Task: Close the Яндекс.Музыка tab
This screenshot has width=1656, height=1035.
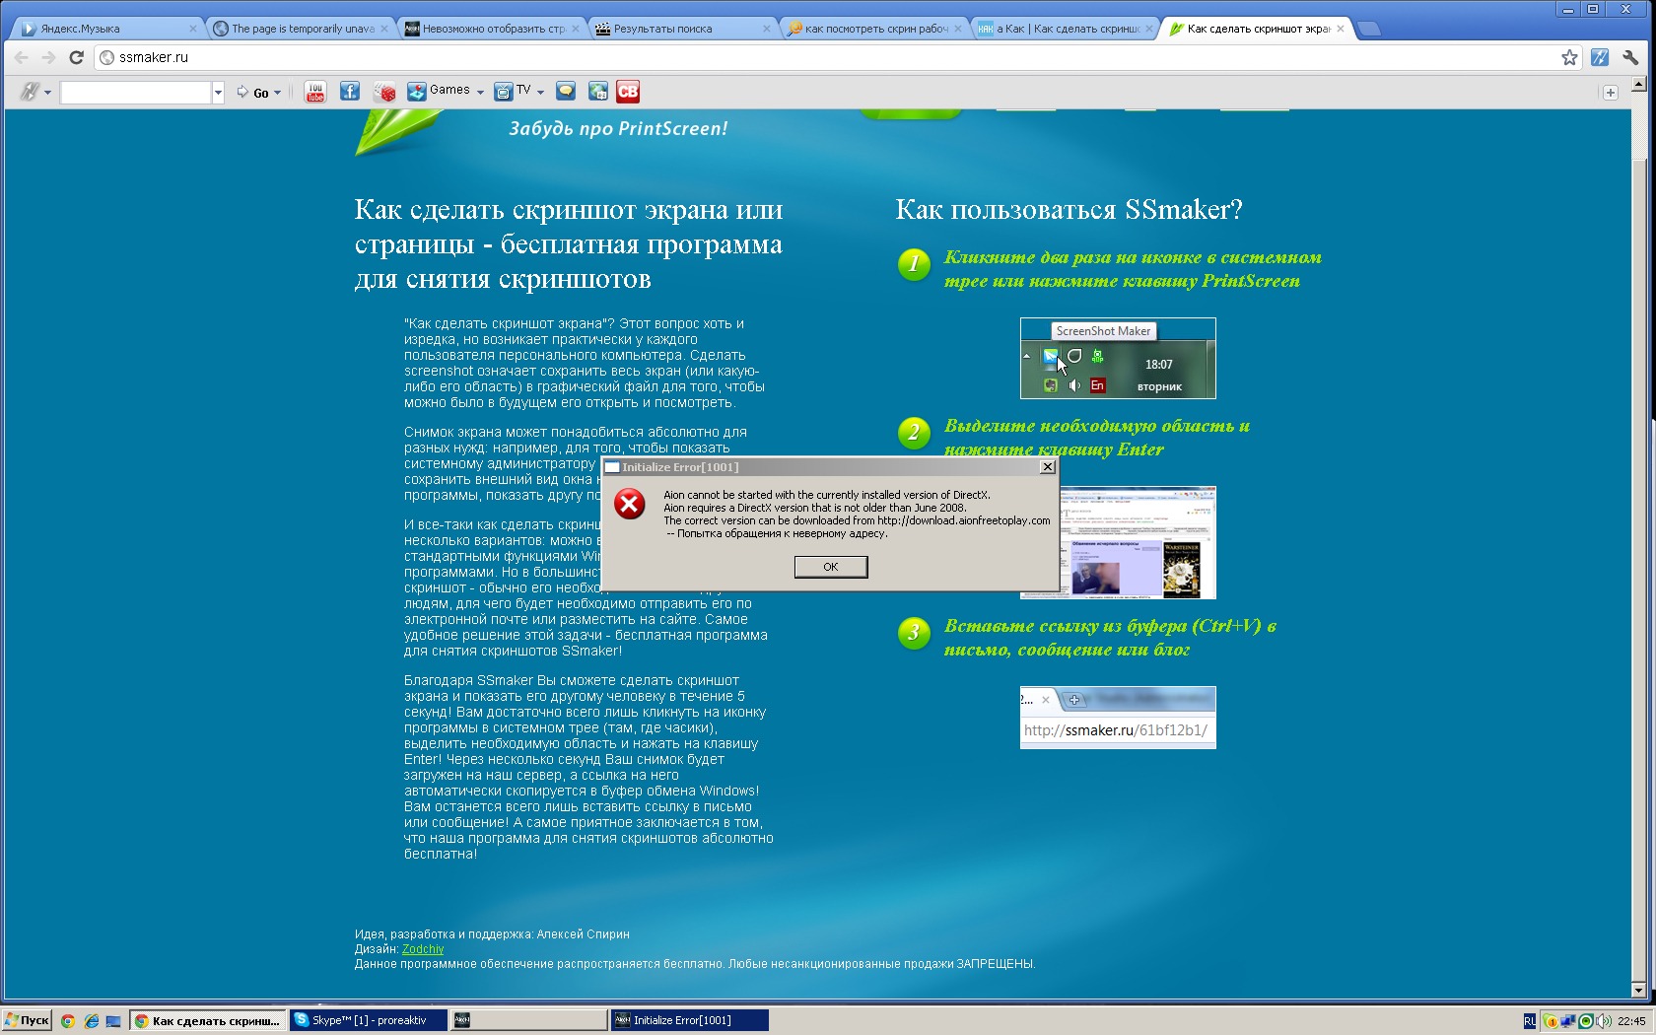Action: point(193,29)
